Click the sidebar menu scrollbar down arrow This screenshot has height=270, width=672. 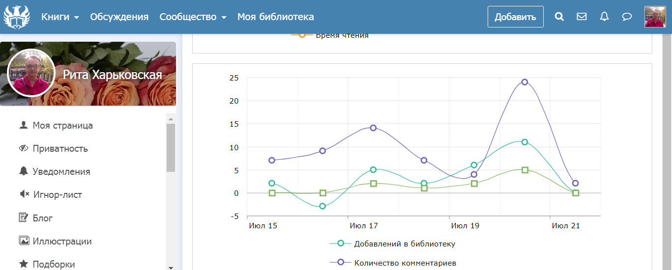click(171, 267)
